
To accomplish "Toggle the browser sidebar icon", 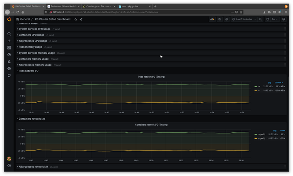I will point(274,12).
